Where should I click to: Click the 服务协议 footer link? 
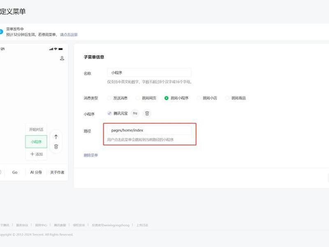point(22,225)
